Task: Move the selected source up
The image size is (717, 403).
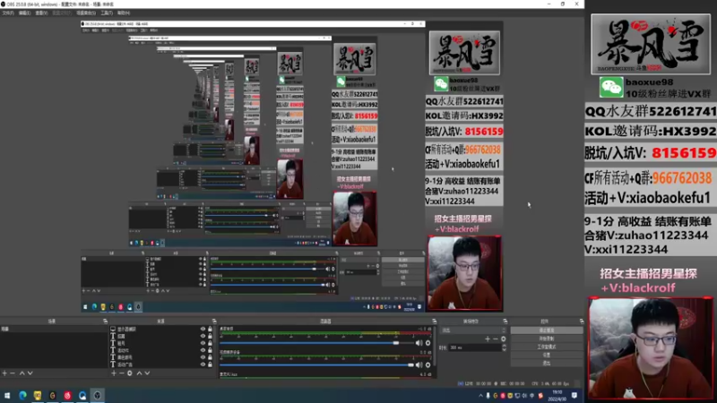Action: pos(139,373)
